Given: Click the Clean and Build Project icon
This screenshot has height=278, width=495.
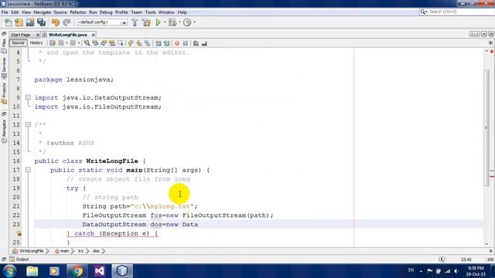Looking at the screenshot, I should coord(146,22).
